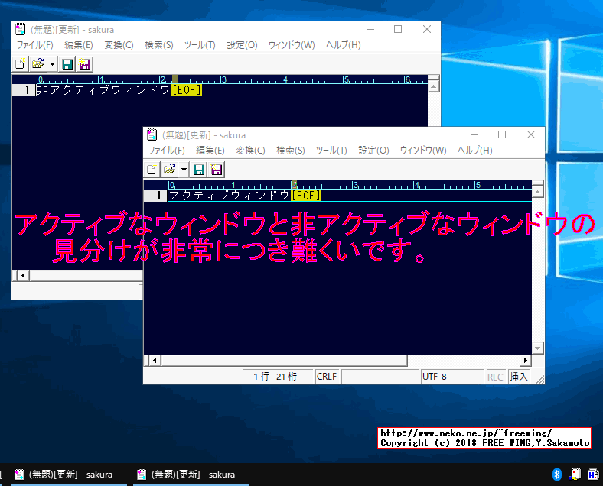
Task: Click the last system tray icon
Action: [593, 475]
